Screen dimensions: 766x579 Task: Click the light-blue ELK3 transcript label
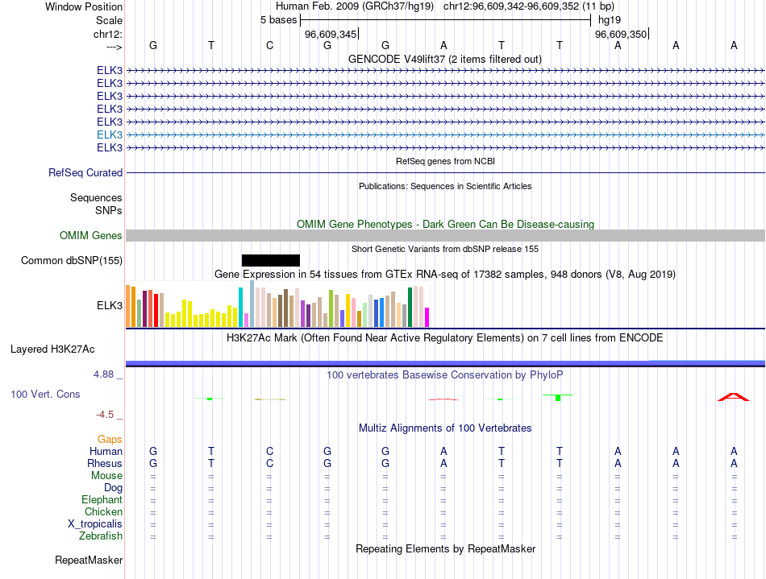click(x=110, y=134)
